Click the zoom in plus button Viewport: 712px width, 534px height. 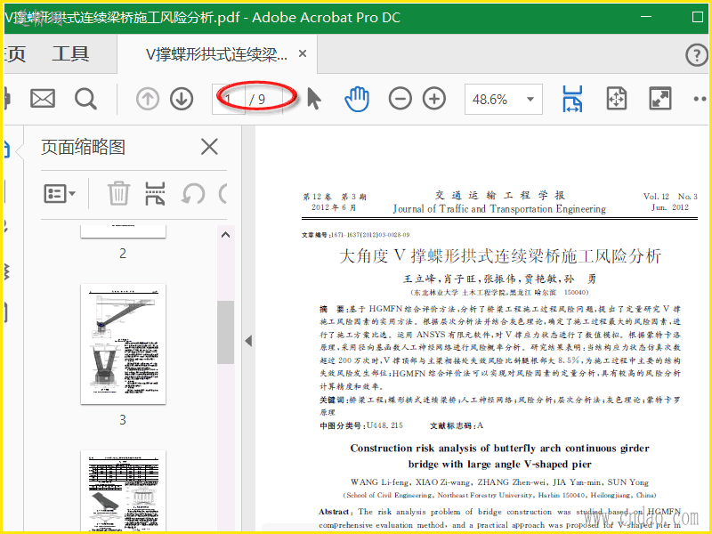pos(434,99)
